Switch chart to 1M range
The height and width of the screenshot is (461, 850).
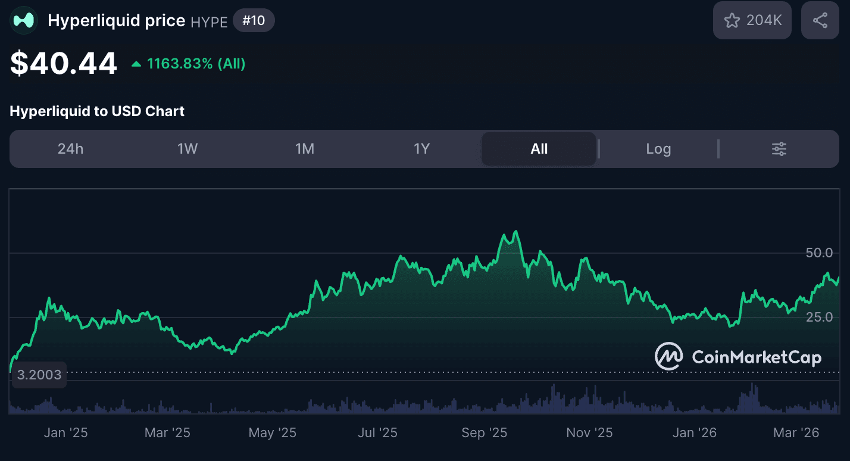coord(305,149)
